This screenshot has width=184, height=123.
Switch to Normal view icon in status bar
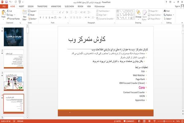(x=139, y=121)
